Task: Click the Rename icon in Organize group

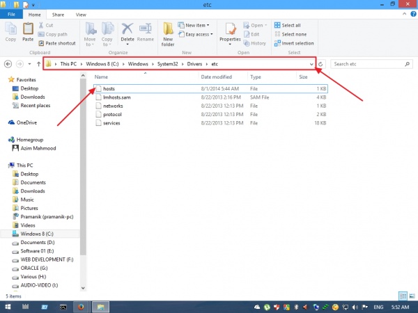Action: 146,29
